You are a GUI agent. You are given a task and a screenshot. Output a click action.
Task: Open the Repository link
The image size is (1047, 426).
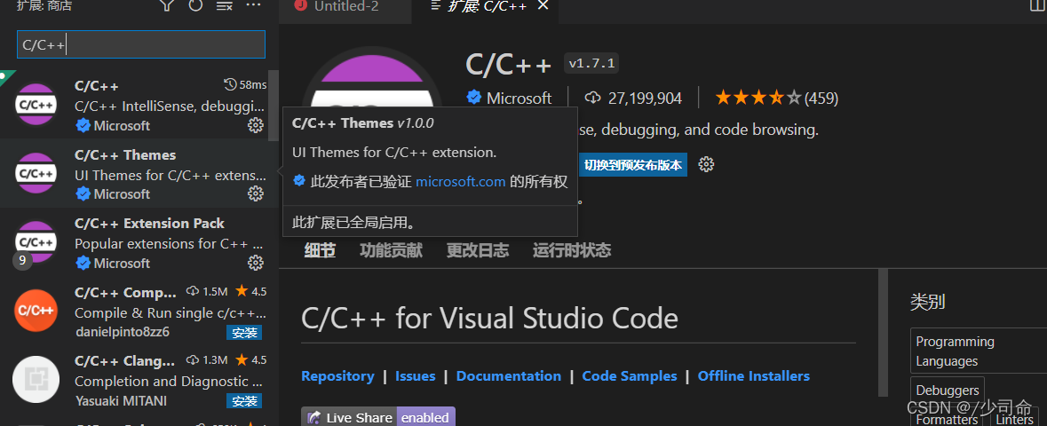[337, 376]
